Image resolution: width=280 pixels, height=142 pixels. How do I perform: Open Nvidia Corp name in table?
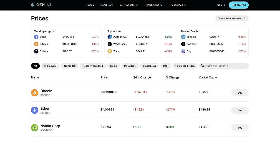(50, 126)
